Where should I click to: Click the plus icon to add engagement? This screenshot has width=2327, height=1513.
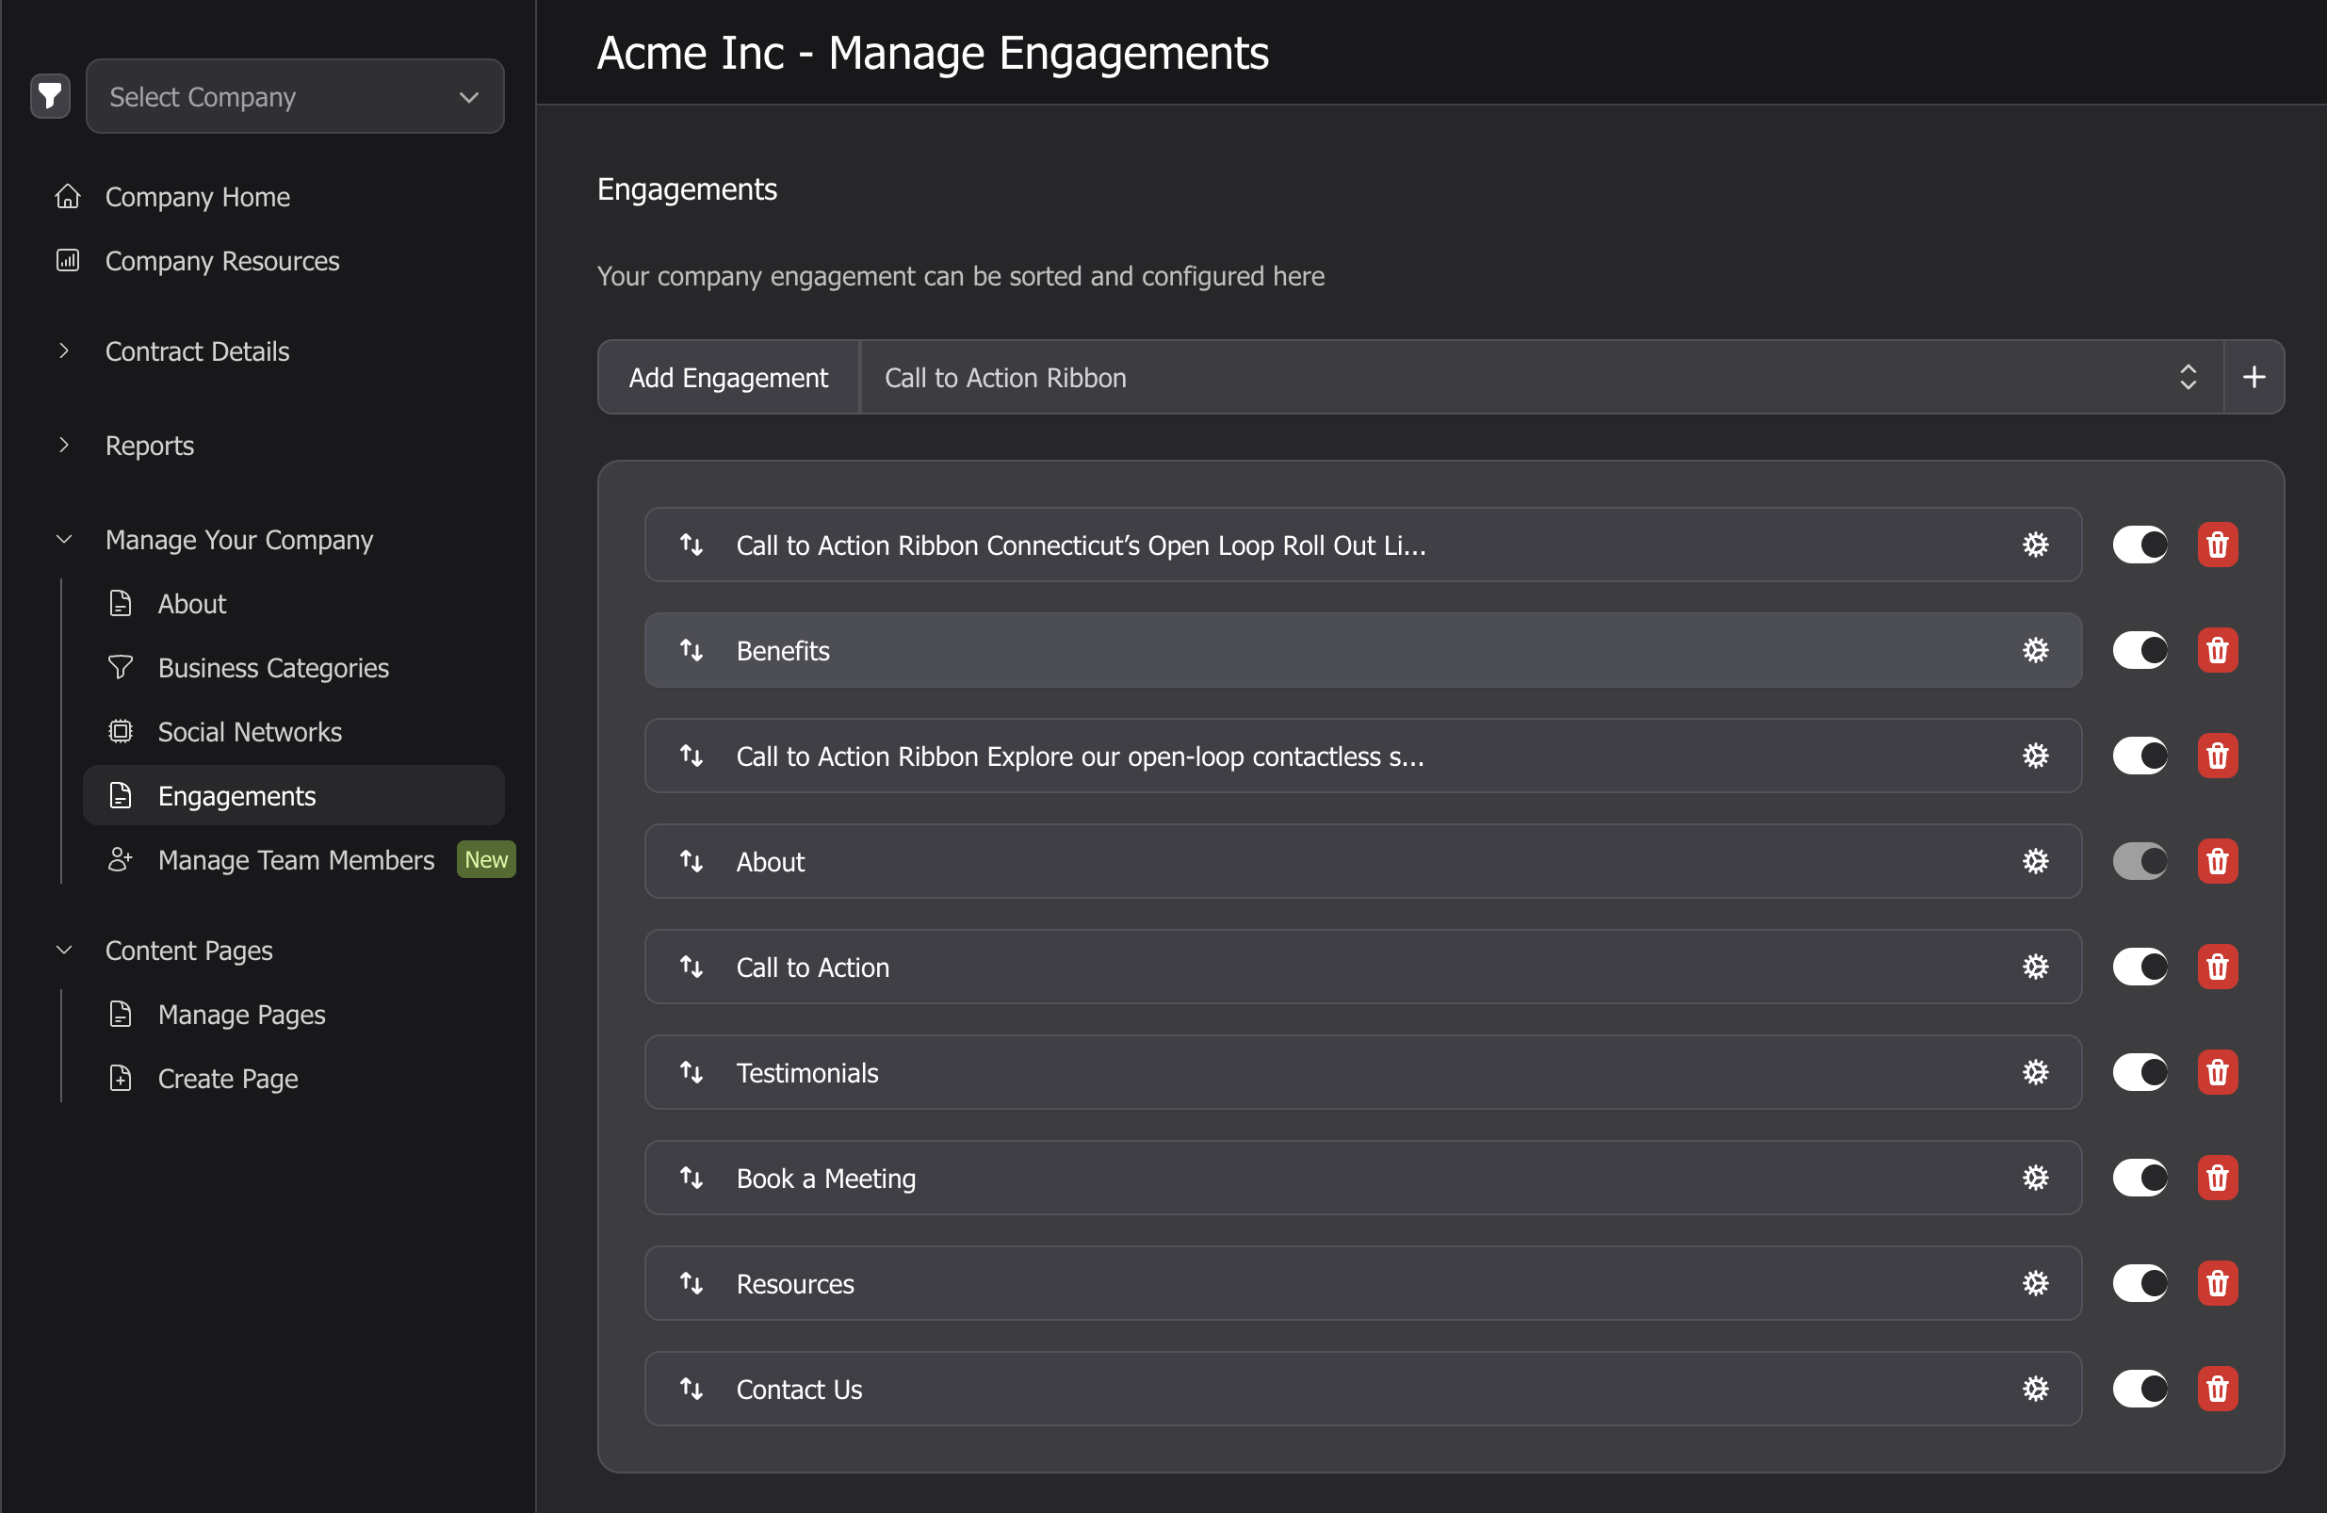(2254, 378)
